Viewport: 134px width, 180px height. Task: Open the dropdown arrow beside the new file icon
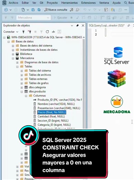pos(28,10)
